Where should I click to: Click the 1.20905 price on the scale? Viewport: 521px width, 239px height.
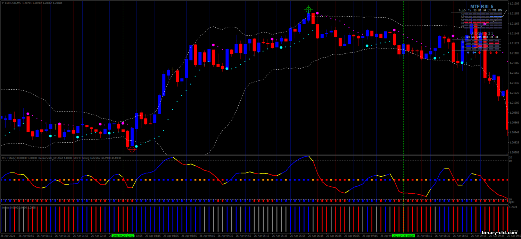click(x=514, y=152)
